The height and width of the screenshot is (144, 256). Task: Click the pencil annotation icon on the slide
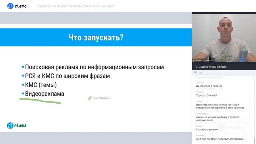click(90, 98)
